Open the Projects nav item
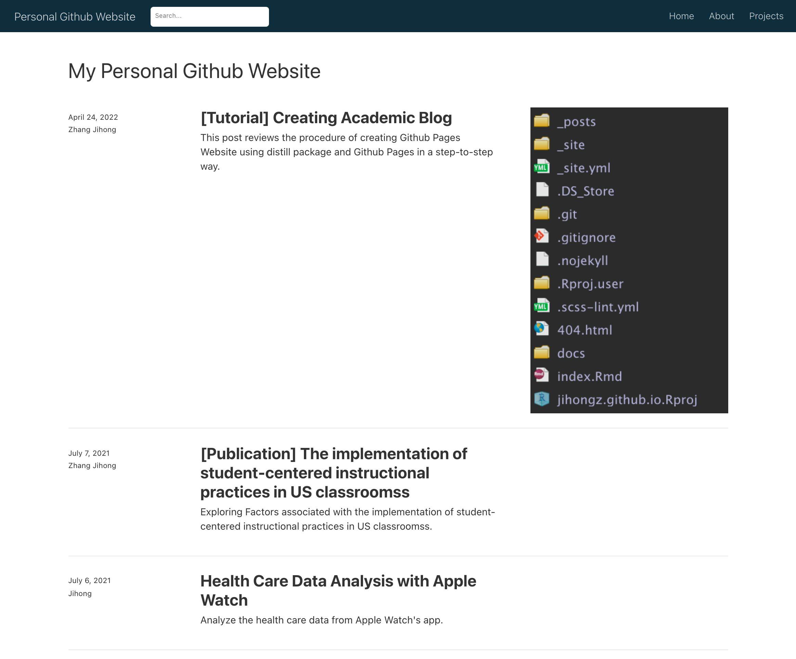This screenshot has height=659, width=796. (x=766, y=16)
